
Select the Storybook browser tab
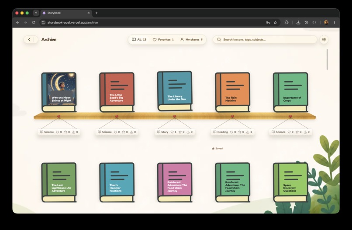66,13
